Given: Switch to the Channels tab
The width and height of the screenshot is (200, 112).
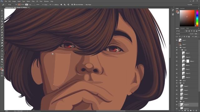Looking at the screenshot, I should click(x=182, y=28).
